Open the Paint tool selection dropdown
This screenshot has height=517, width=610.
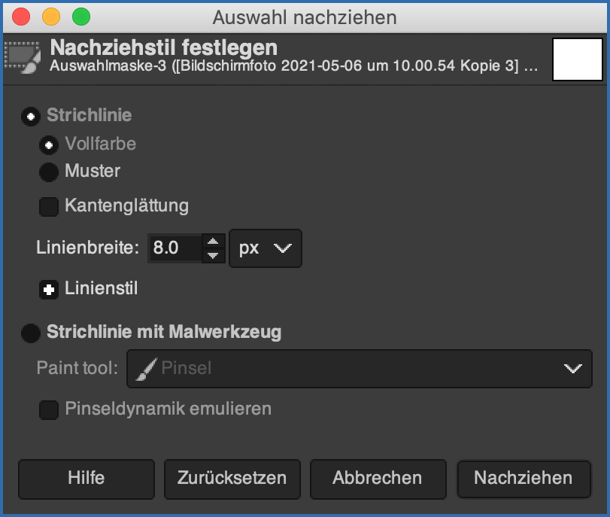(359, 369)
